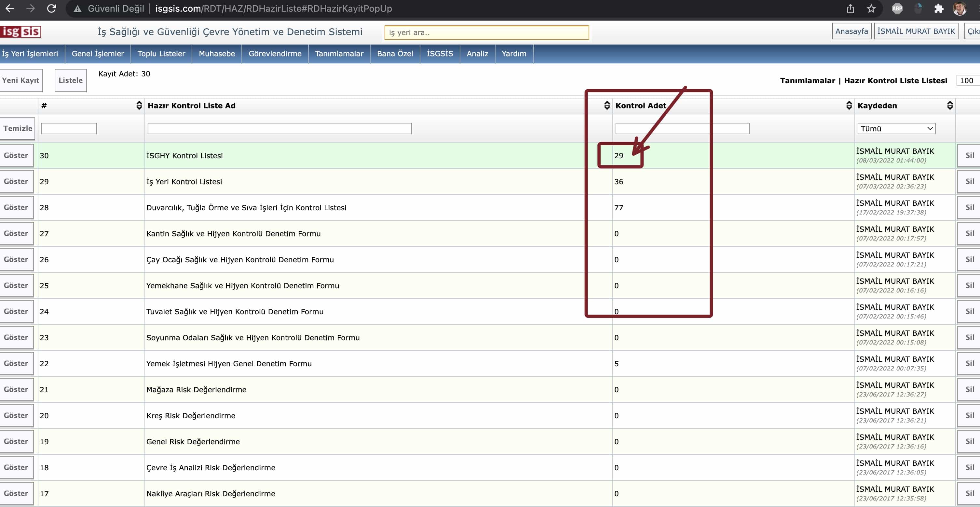Open the Muhasebe menu
980x507 pixels.
217,54
